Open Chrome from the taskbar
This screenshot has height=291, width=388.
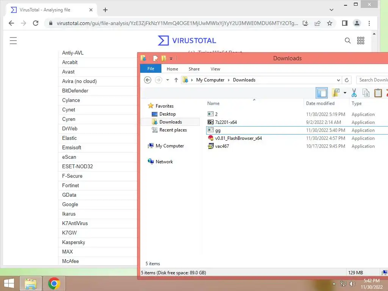(54, 283)
